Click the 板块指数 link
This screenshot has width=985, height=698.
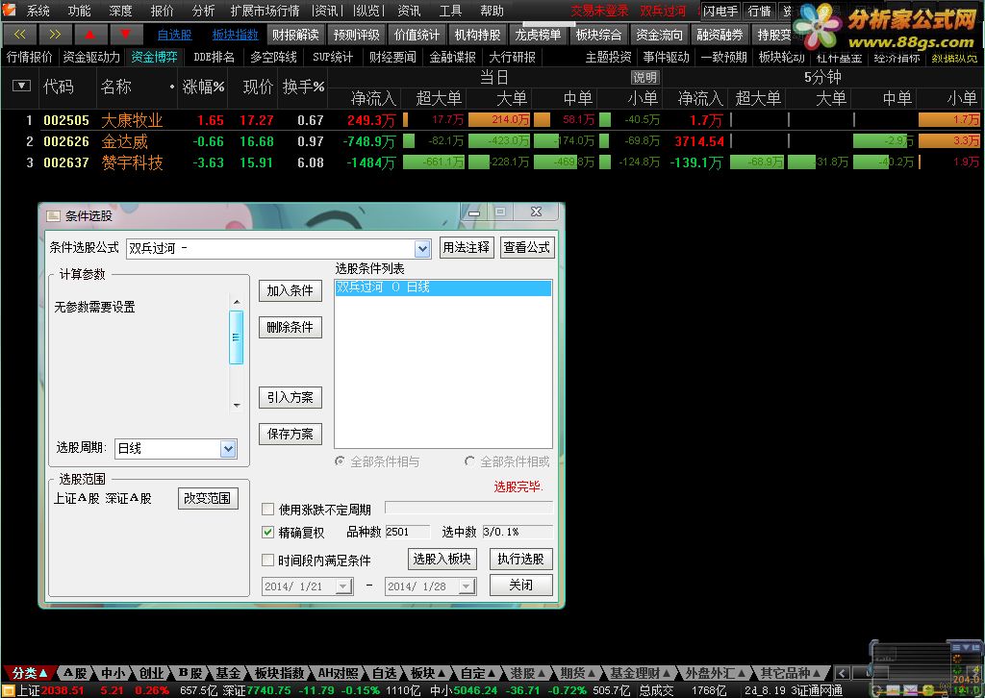235,36
